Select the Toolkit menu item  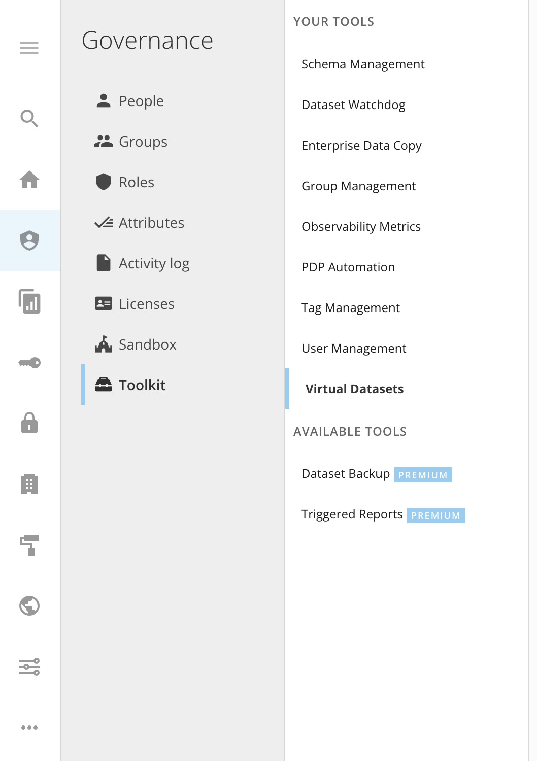click(142, 385)
